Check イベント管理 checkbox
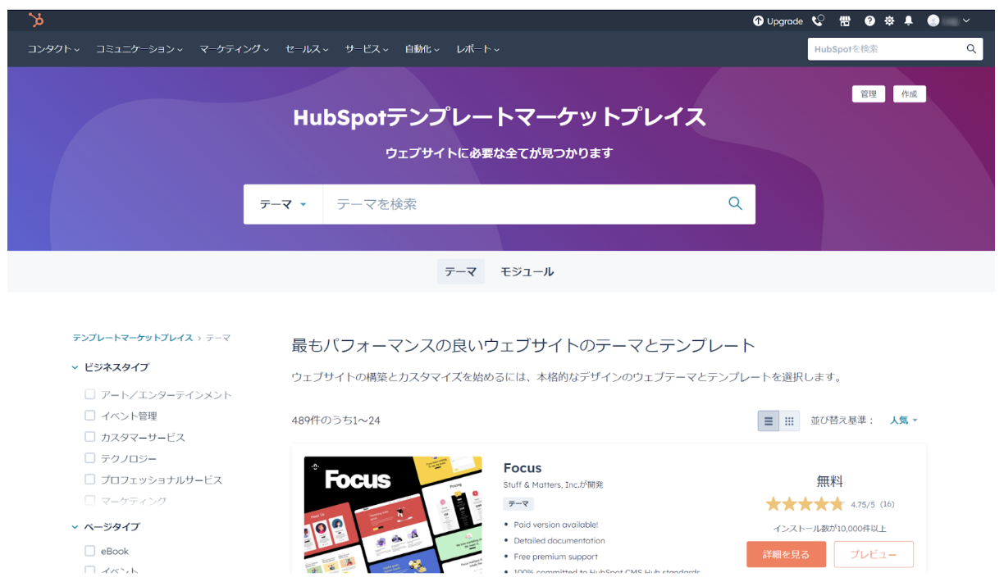The image size is (1004, 582). [x=90, y=416]
